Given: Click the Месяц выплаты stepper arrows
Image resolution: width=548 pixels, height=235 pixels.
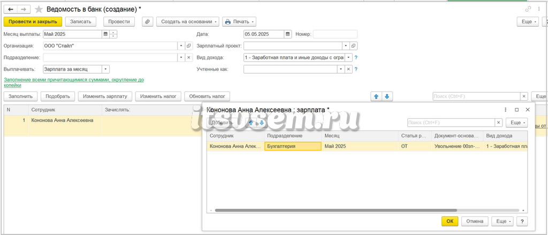Looking at the screenshot, I should (x=113, y=34).
